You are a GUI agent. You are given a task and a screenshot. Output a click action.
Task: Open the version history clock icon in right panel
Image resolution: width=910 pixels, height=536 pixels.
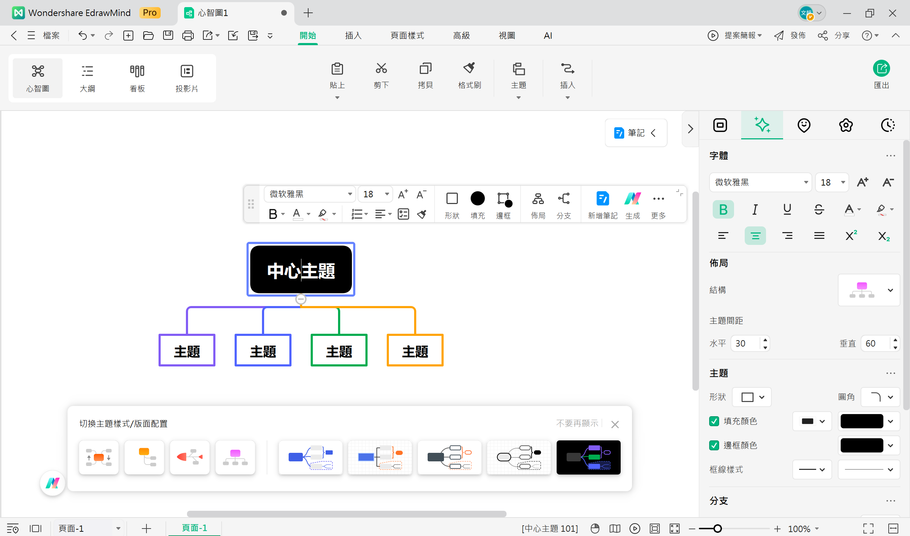point(888,125)
